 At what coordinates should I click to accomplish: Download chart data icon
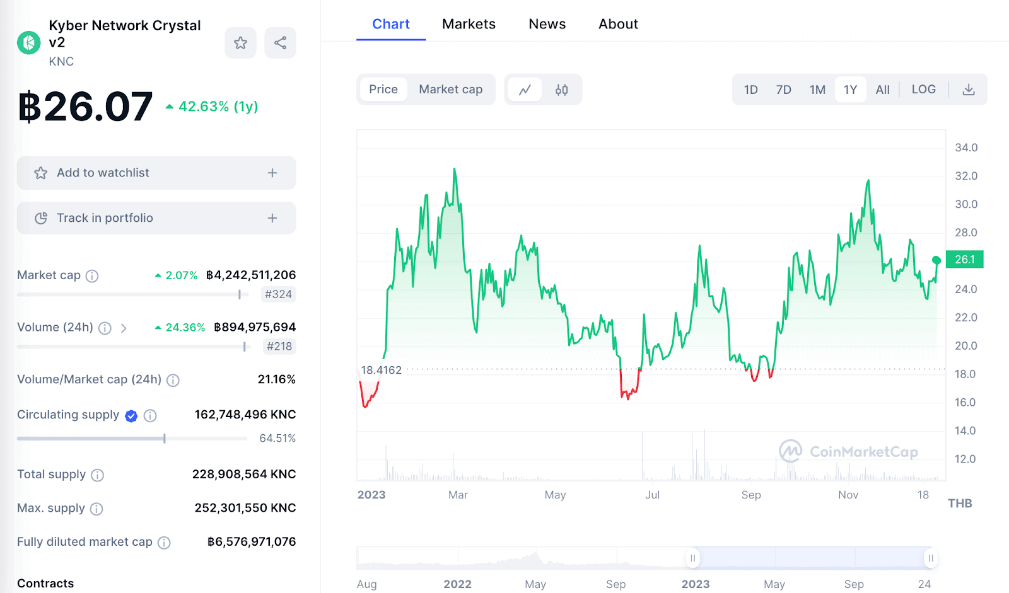(x=969, y=89)
